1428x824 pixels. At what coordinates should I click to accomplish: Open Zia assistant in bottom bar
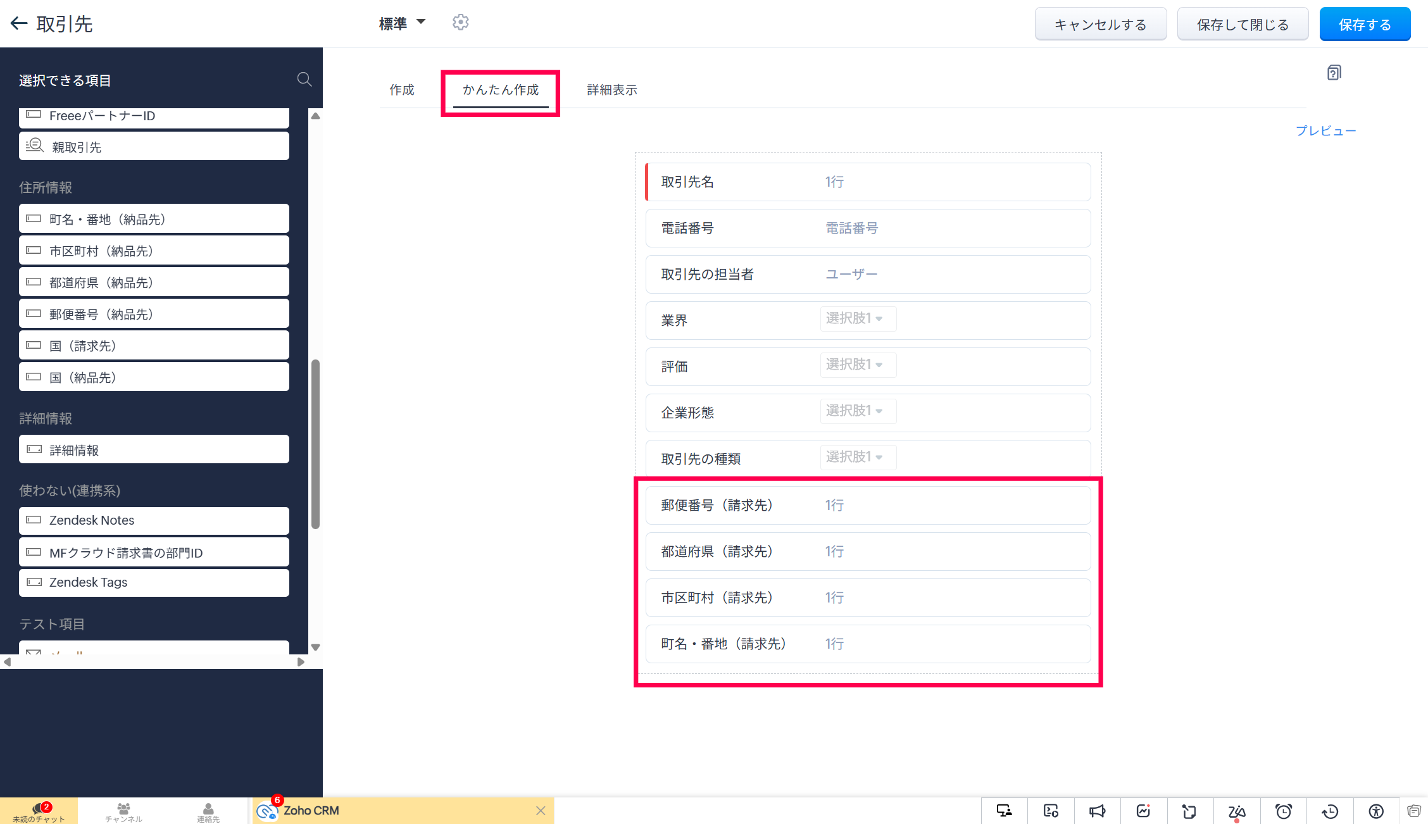point(1236,811)
